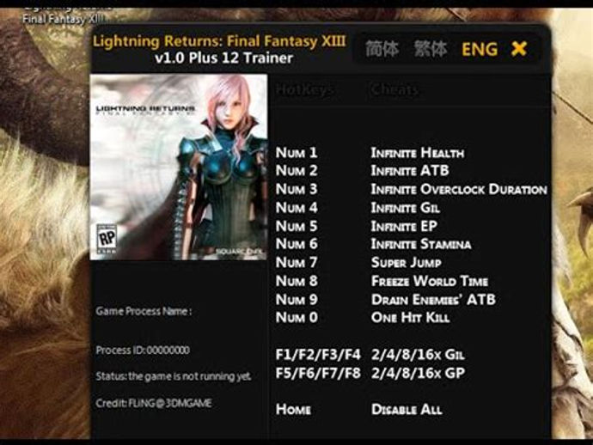The image size is (593, 445).
Task: Switch language to Traditional Chinese 繁体
Action: [431, 49]
